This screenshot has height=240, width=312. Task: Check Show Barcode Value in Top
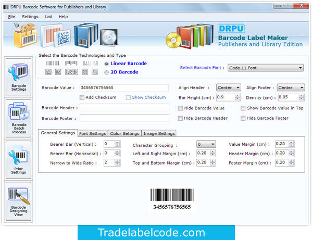click(243, 108)
